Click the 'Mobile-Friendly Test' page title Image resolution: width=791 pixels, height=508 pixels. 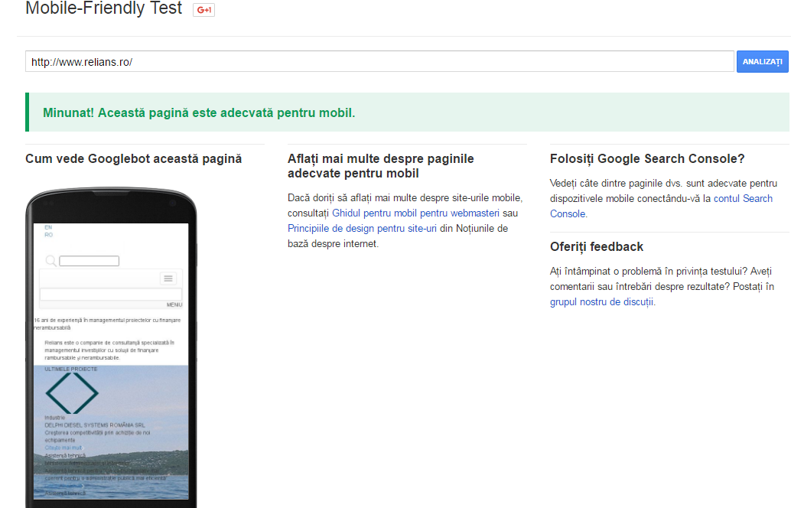point(104,8)
